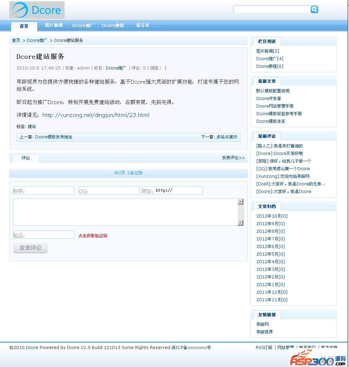
Task: Open the 图片新闻 navigation tab
Action: tap(54, 25)
